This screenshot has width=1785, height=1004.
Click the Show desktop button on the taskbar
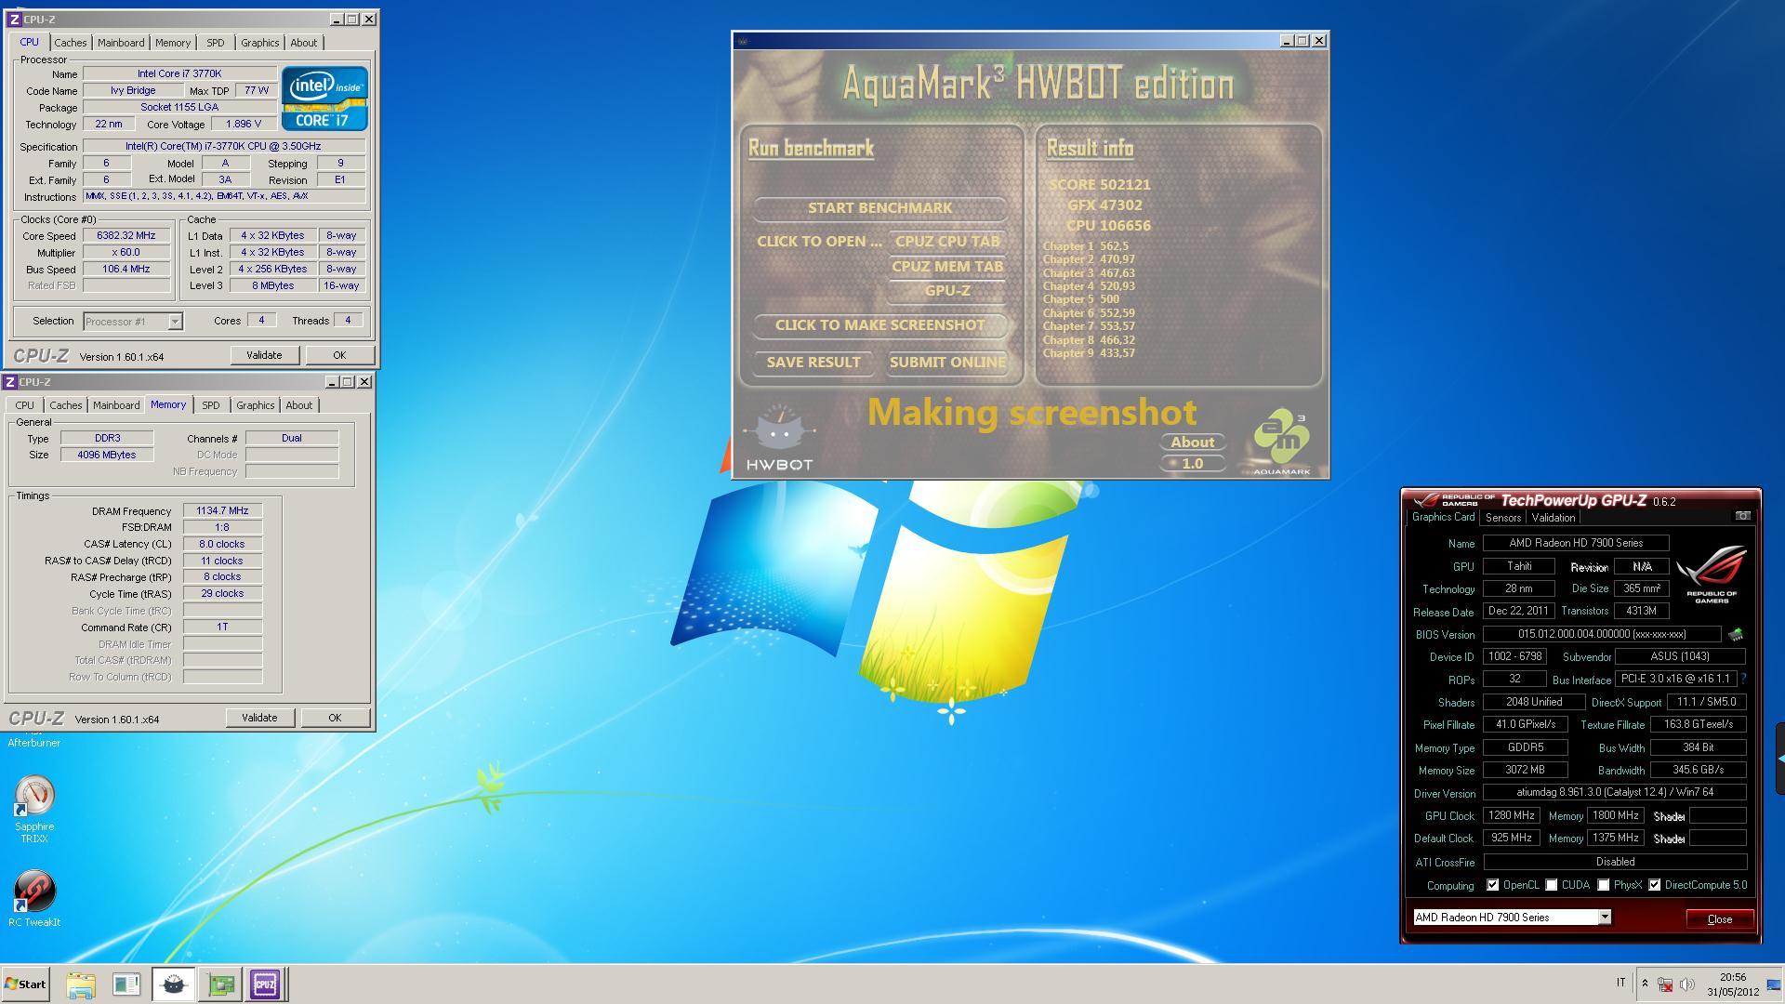(x=1774, y=984)
